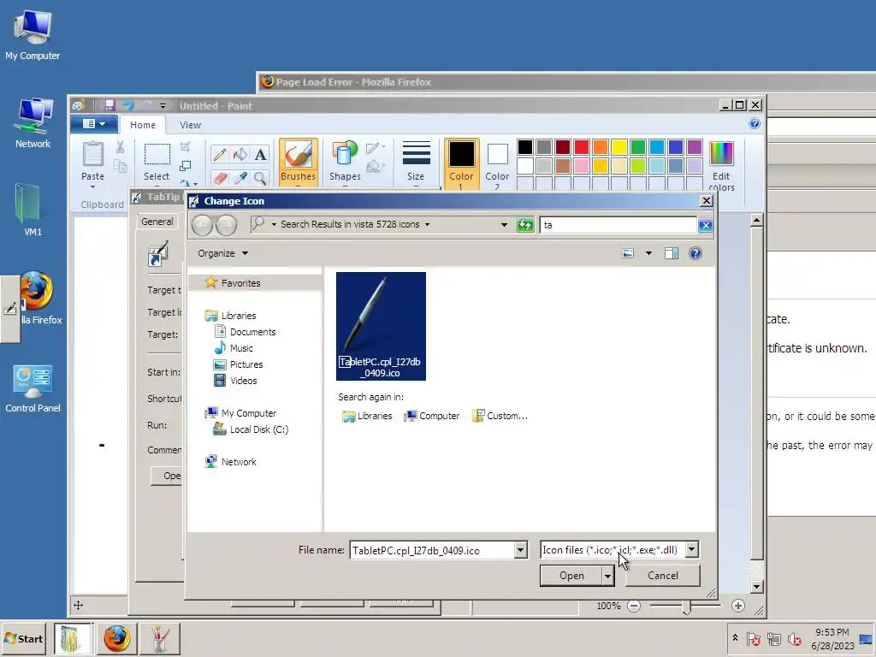Select Color 1 black swatch in Paint

tap(461, 163)
